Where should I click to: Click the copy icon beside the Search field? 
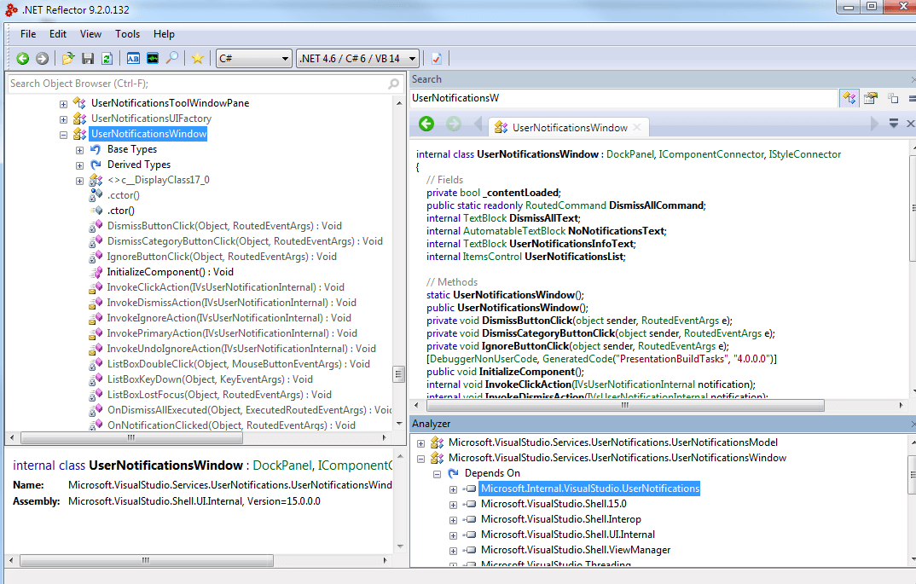893,98
